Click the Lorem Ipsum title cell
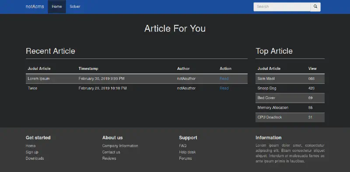 [x=38, y=79]
